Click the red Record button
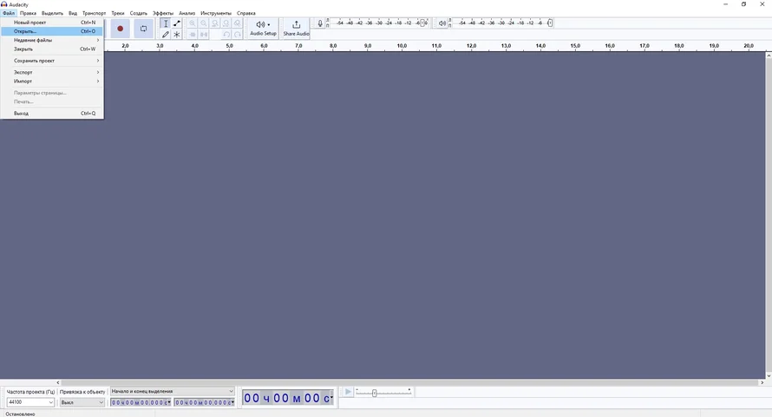The image size is (772, 417). 121,29
